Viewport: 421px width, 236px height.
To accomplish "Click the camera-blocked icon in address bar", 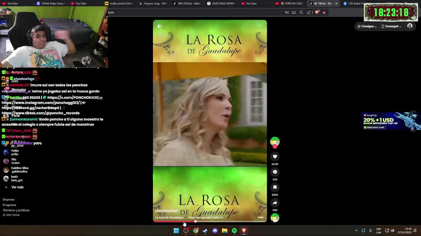I will [287, 12].
